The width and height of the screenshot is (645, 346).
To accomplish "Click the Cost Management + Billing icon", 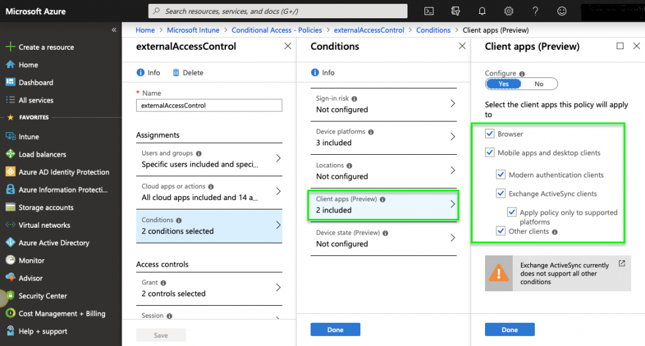I will pyautogui.click(x=10, y=313).
